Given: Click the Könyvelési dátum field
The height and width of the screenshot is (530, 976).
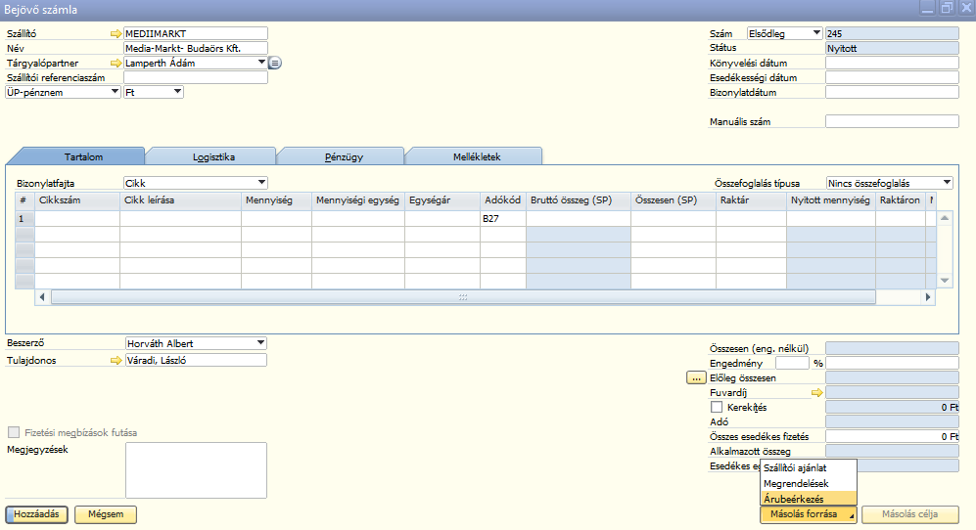Looking at the screenshot, I should point(892,63).
